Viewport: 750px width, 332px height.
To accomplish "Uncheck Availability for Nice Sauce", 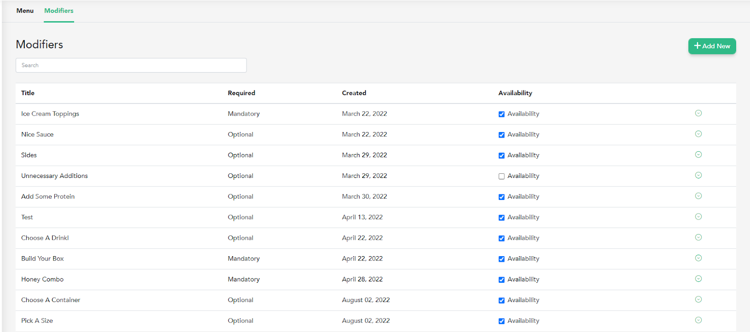I will coord(502,135).
